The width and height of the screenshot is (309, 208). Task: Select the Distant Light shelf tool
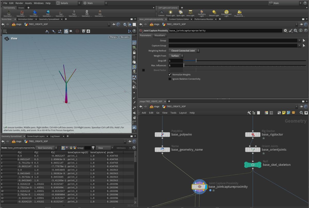214,12
